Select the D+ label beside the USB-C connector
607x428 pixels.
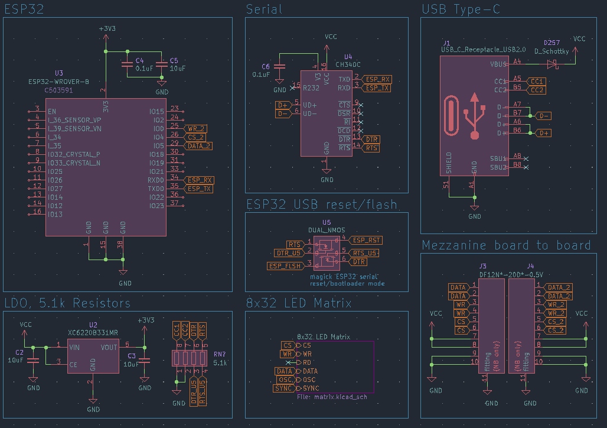coord(543,133)
